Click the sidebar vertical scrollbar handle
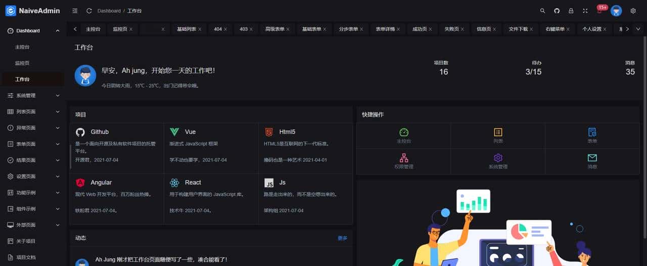This screenshot has width=647, height=266. tap(71, 157)
